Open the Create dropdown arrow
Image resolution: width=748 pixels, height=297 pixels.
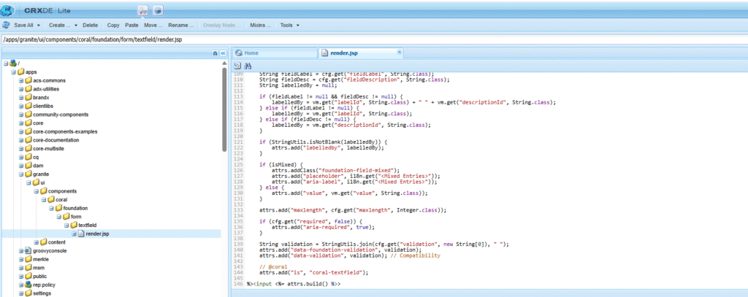(75, 25)
